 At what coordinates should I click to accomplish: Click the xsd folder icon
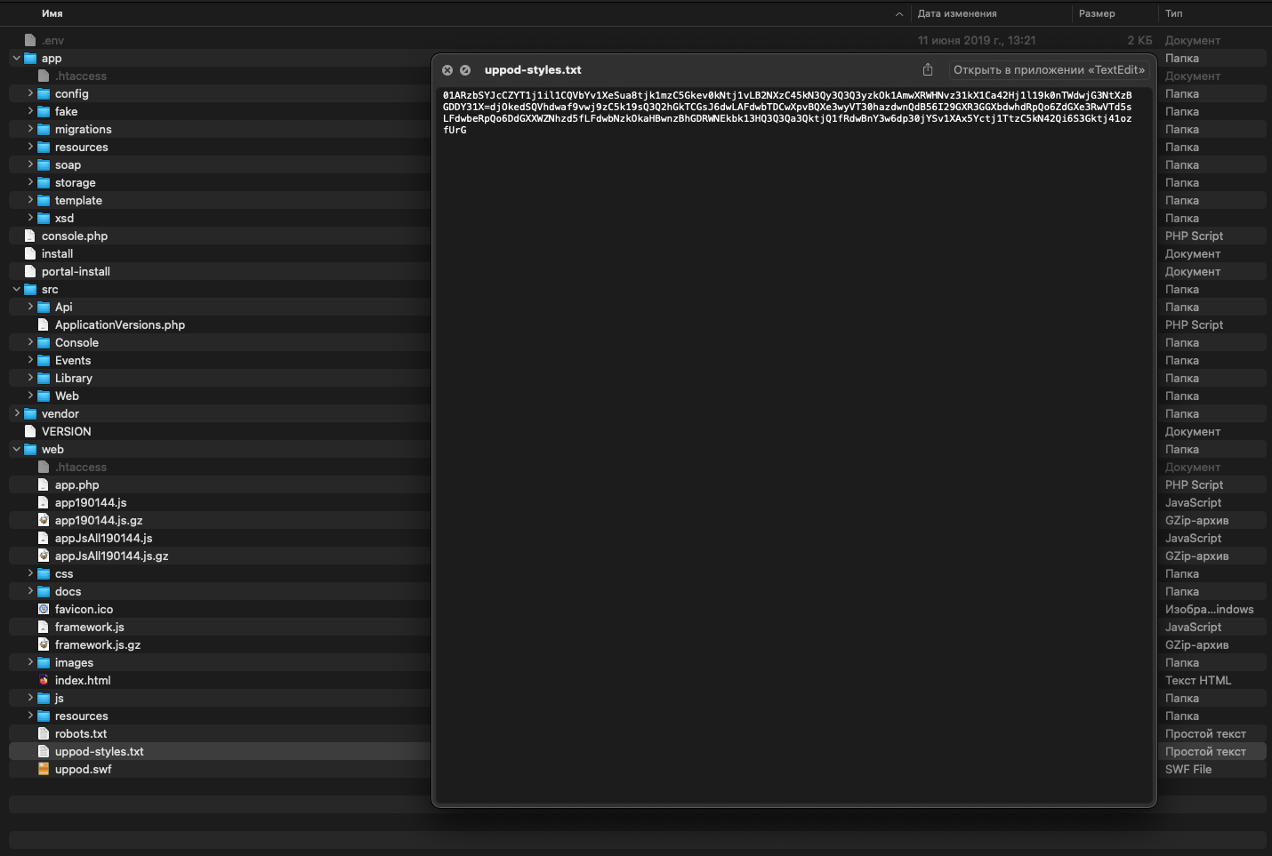coord(44,218)
